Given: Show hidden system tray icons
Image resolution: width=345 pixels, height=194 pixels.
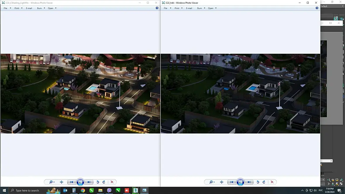Looking at the screenshot, I should coord(302,190).
